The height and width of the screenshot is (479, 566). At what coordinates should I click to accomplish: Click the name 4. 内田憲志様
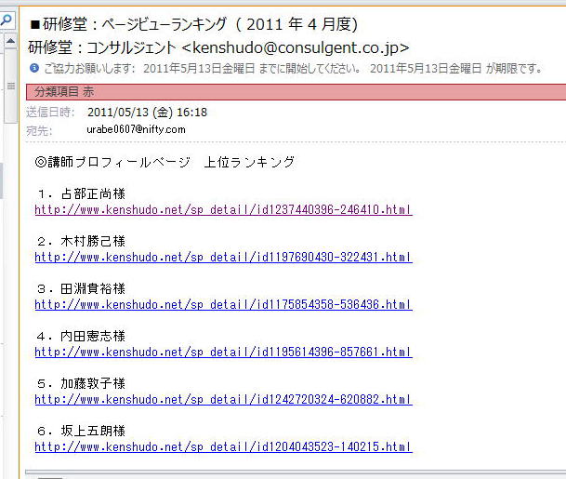coord(81,337)
